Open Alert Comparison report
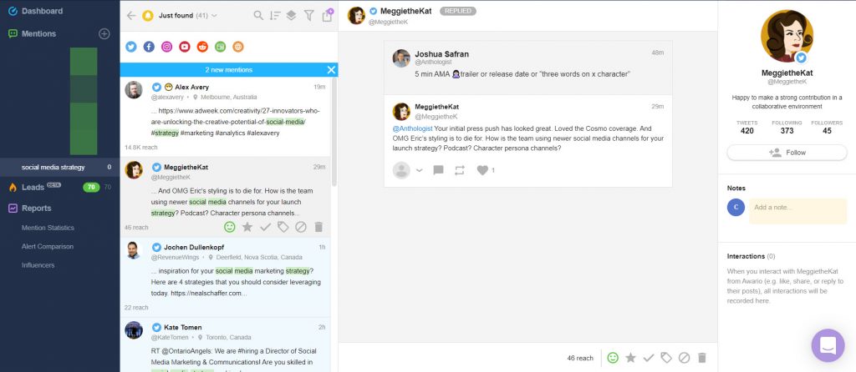This screenshot has height=372, width=856. pyautogui.click(x=48, y=246)
